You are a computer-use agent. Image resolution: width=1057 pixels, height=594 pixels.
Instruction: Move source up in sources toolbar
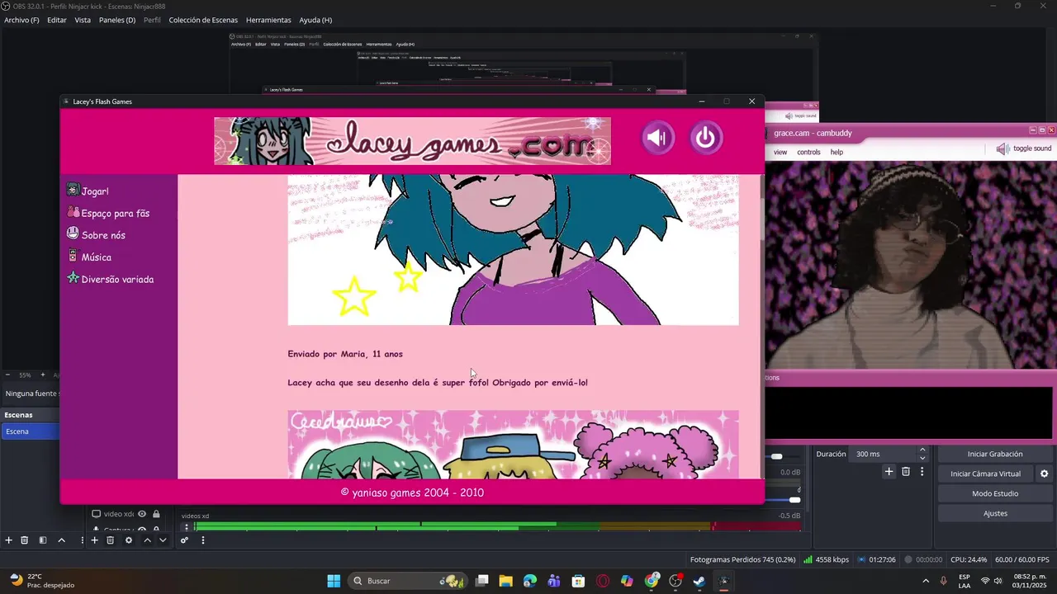147,540
